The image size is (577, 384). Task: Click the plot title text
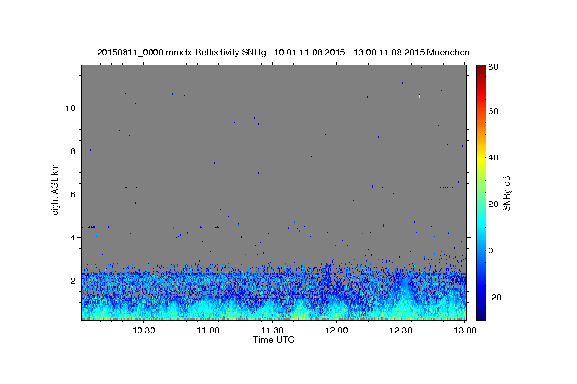(x=283, y=52)
